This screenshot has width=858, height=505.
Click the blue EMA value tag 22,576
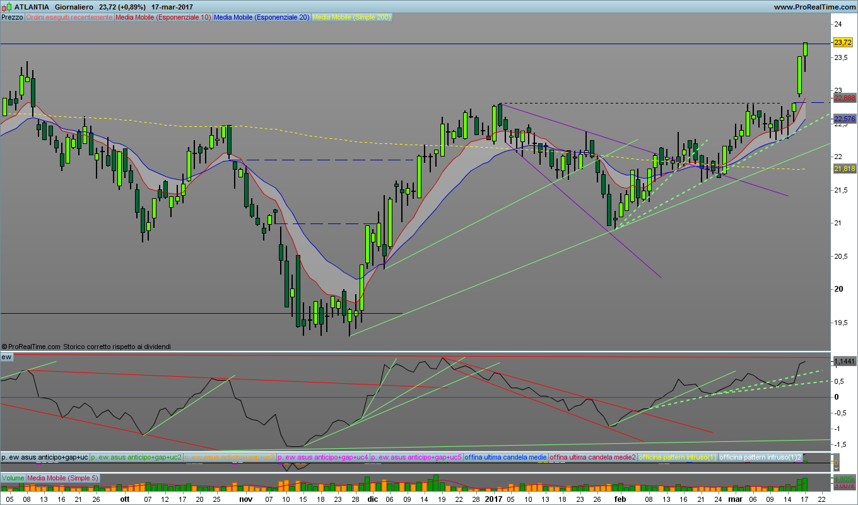pos(844,119)
